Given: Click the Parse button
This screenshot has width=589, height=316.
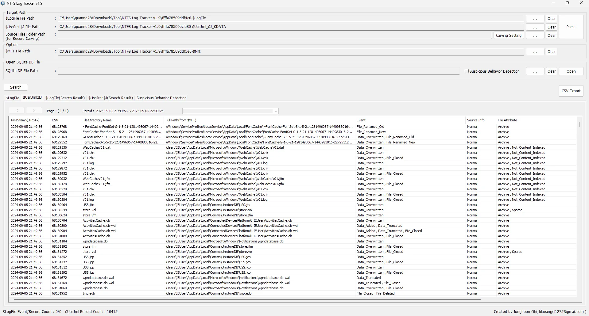Looking at the screenshot, I should (571, 27).
